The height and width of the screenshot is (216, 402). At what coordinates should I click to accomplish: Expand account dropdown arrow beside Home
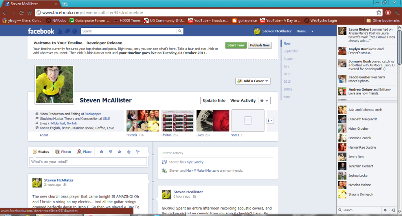pyautogui.click(x=312, y=31)
